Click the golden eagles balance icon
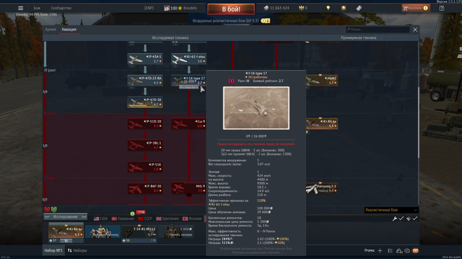The image size is (462, 259). [x=301, y=8]
